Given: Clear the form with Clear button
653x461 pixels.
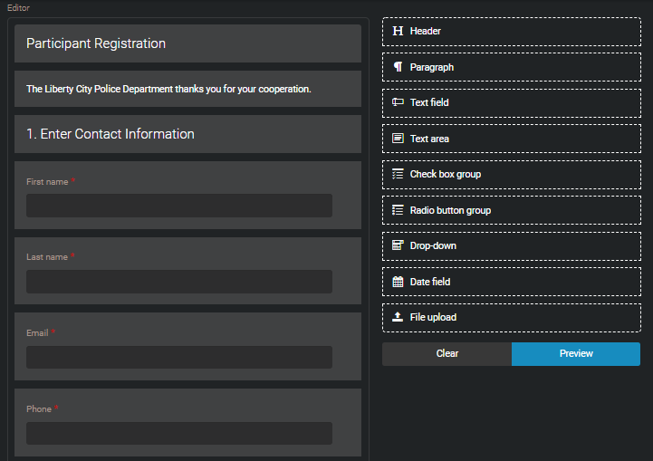Looking at the screenshot, I should [x=447, y=354].
